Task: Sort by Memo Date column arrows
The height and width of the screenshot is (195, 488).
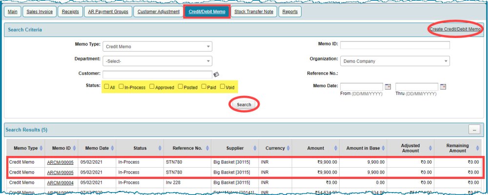Action: (x=112, y=148)
